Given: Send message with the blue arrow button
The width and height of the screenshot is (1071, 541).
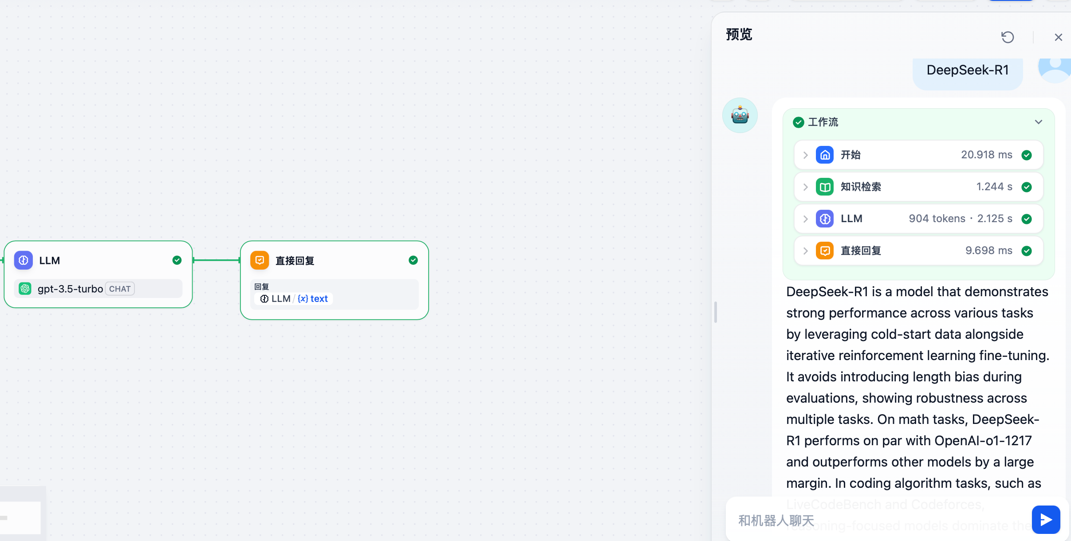Looking at the screenshot, I should [x=1046, y=519].
